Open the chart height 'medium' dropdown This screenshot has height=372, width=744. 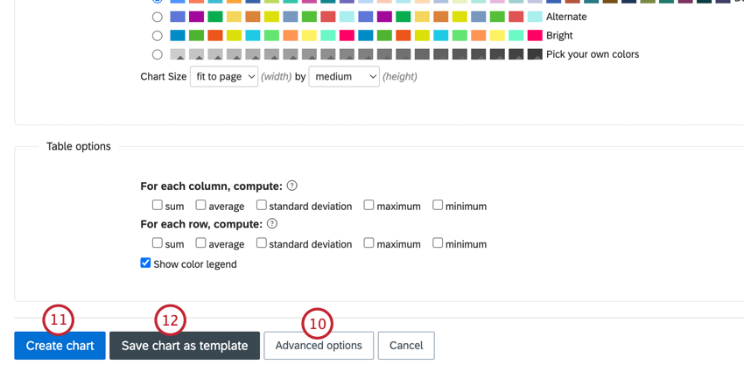[x=344, y=76]
